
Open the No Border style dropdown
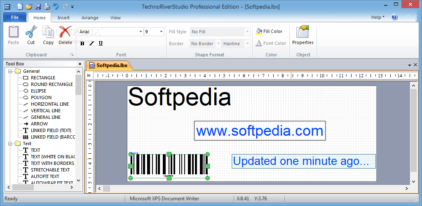pos(218,44)
